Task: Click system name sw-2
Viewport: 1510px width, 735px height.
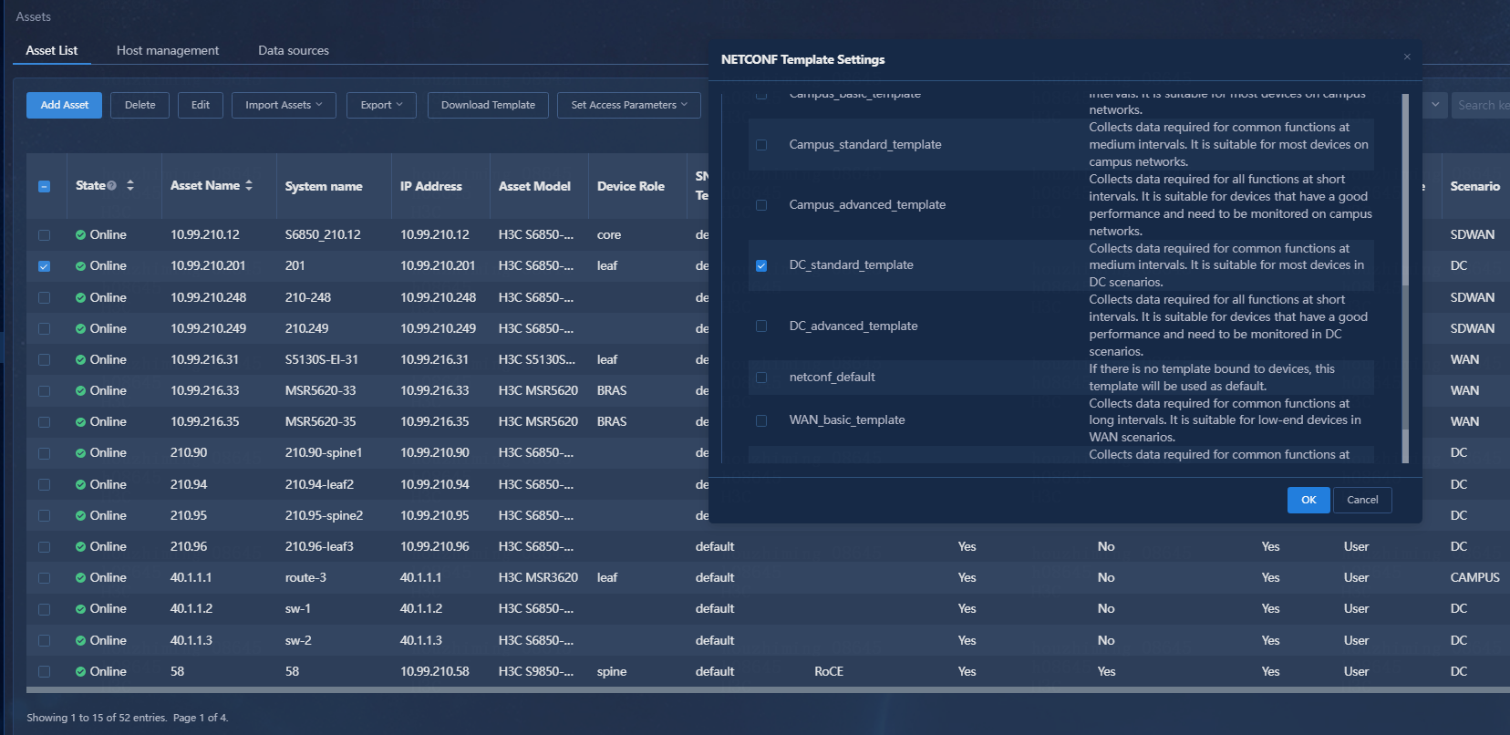Action: [x=298, y=641]
